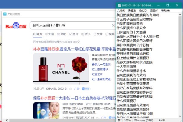183x122 pixels.
Task: Click Notepad line 什么面膜成分最安全
Action: 131,28
